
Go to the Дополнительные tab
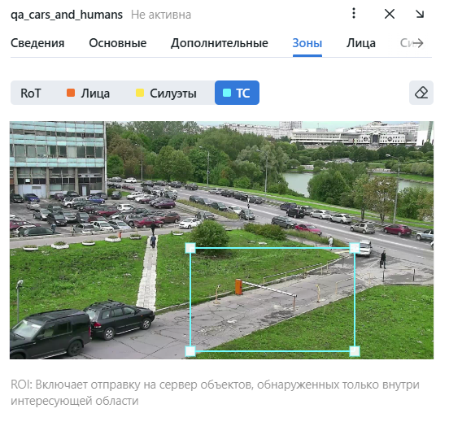[x=220, y=43]
